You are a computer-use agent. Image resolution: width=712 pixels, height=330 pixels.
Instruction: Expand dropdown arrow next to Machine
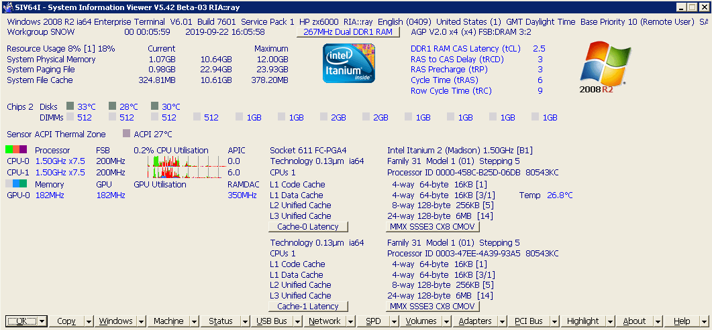point(195,321)
